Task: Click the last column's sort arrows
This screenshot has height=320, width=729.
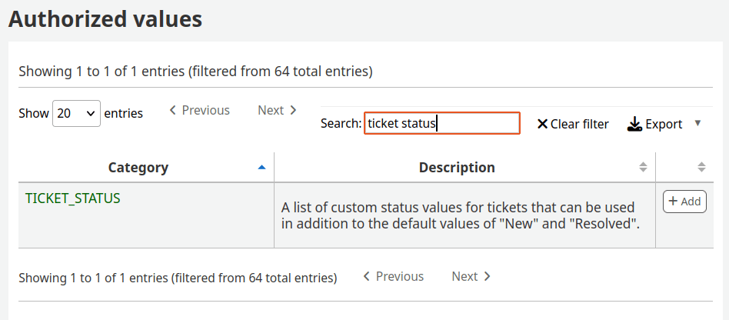Action: (x=701, y=167)
